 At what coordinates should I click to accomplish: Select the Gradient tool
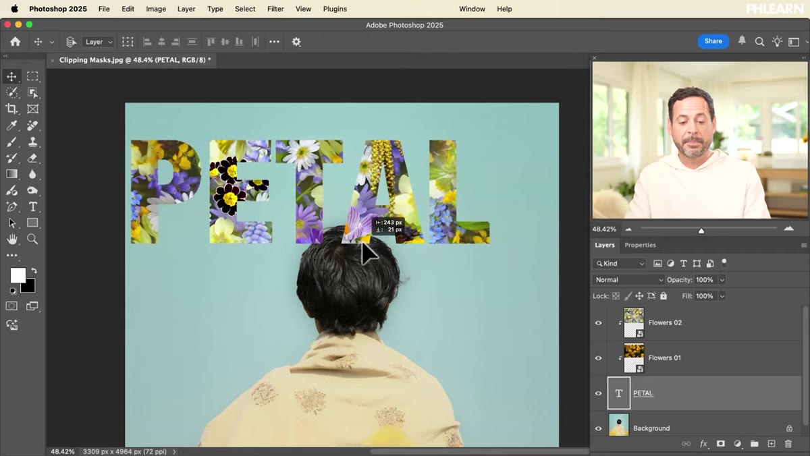(x=11, y=174)
